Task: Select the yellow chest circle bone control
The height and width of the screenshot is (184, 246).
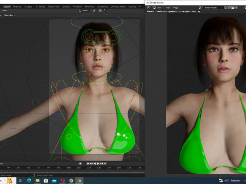Action: pos(69,137)
